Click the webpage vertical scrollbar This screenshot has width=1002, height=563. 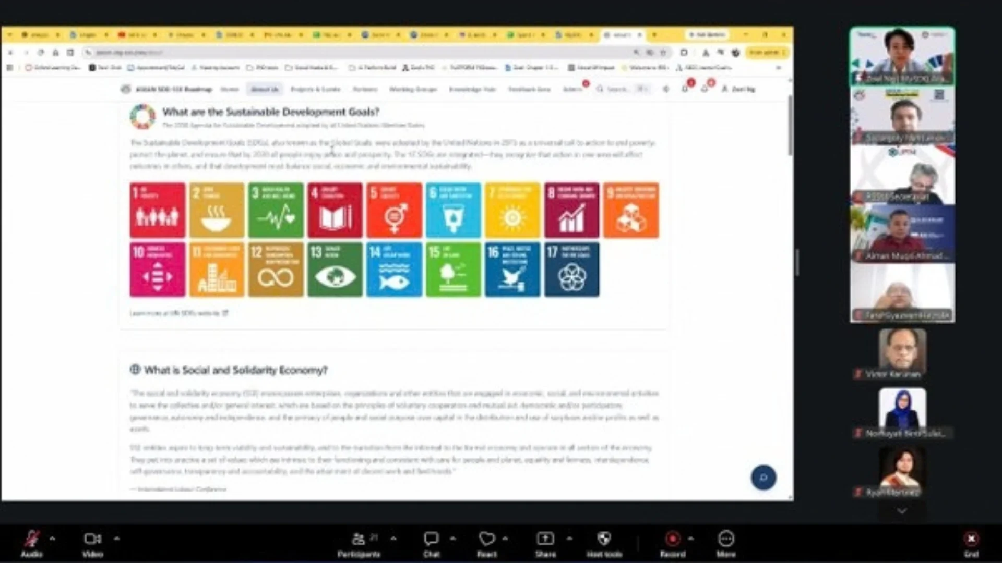click(790, 125)
